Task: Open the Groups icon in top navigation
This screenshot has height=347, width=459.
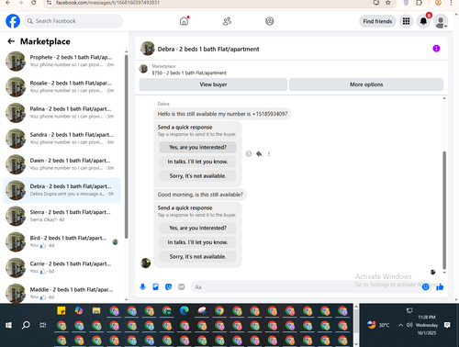Action: (x=270, y=21)
